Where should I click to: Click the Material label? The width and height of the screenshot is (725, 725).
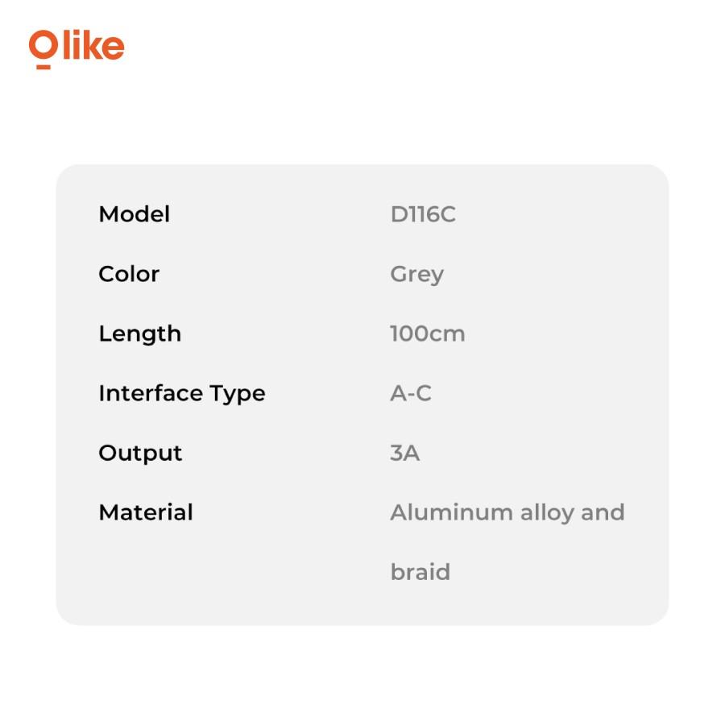tap(146, 513)
